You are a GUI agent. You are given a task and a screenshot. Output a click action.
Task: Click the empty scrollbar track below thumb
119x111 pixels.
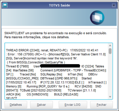tap(110, 75)
